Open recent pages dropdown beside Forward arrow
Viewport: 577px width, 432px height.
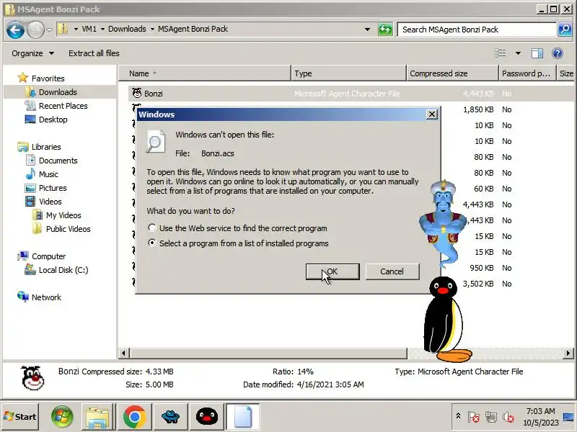(x=49, y=30)
